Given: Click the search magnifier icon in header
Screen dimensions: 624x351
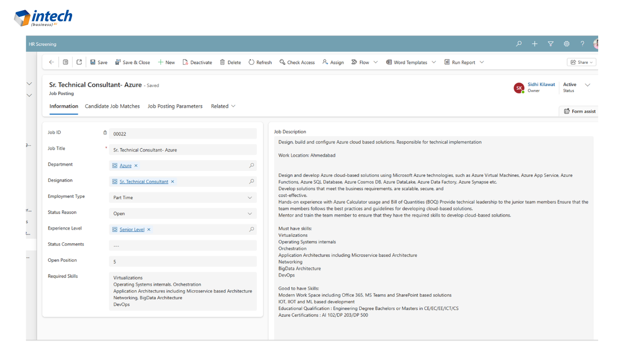Looking at the screenshot, I should [519, 44].
